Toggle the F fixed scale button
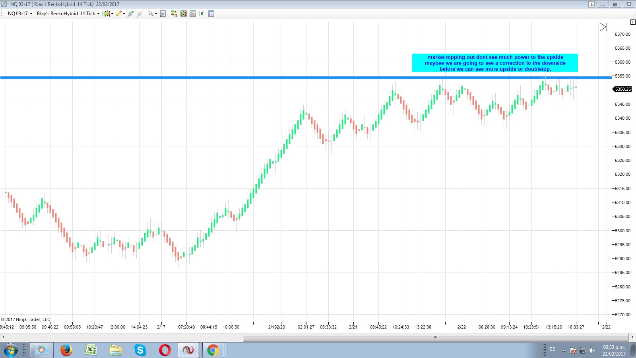The width and height of the screenshot is (636, 358). (x=633, y=22)
